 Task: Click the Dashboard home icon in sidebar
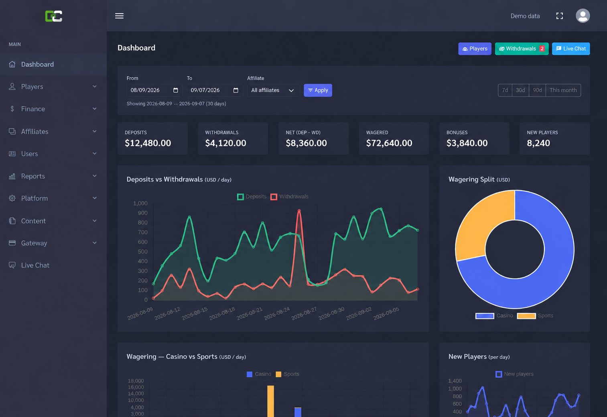12,64
